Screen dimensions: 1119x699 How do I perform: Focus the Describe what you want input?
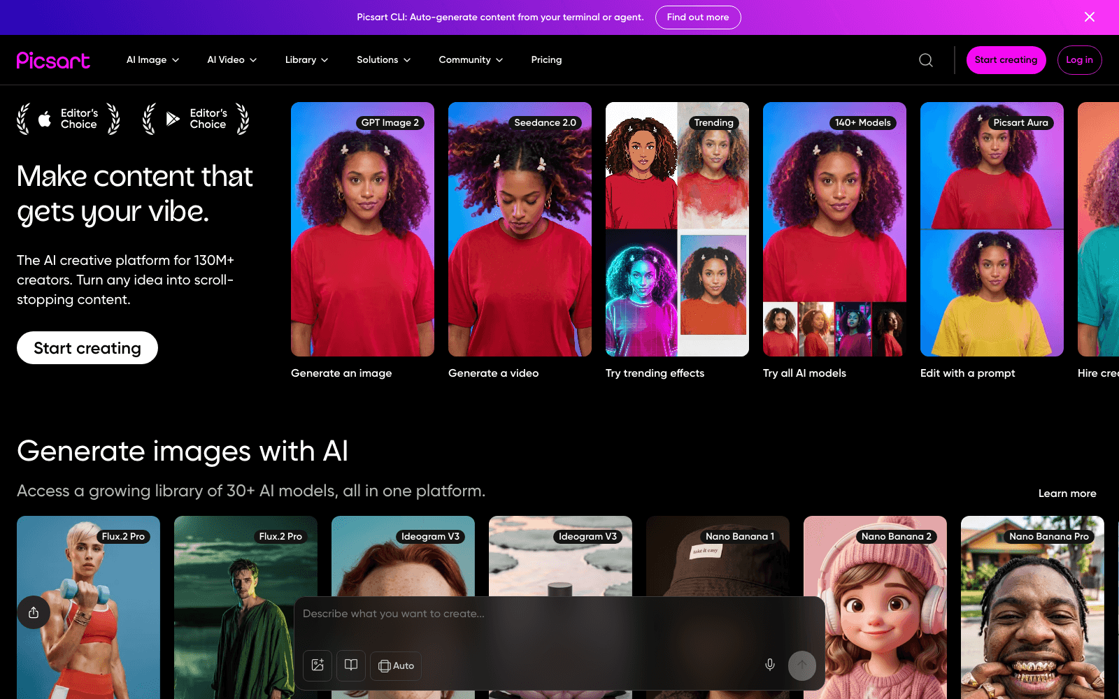559,614
